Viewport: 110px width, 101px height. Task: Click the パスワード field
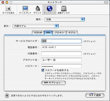point(61,66)
